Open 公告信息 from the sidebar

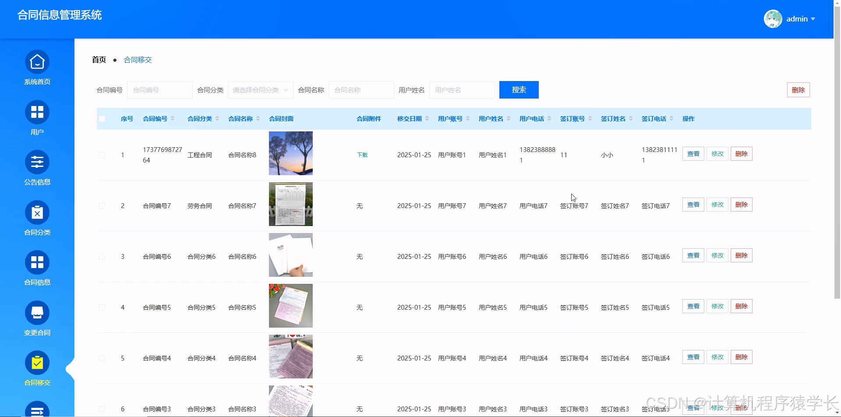point(37,163)
